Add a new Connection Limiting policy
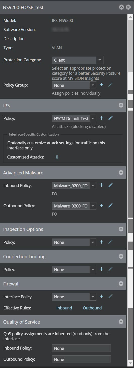134x368 pixels. click(x=101, y=269)
